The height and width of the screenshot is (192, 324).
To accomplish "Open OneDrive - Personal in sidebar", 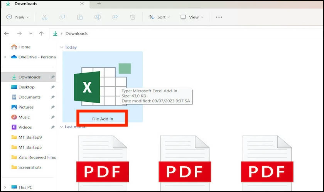I will [x=34, y=57].
